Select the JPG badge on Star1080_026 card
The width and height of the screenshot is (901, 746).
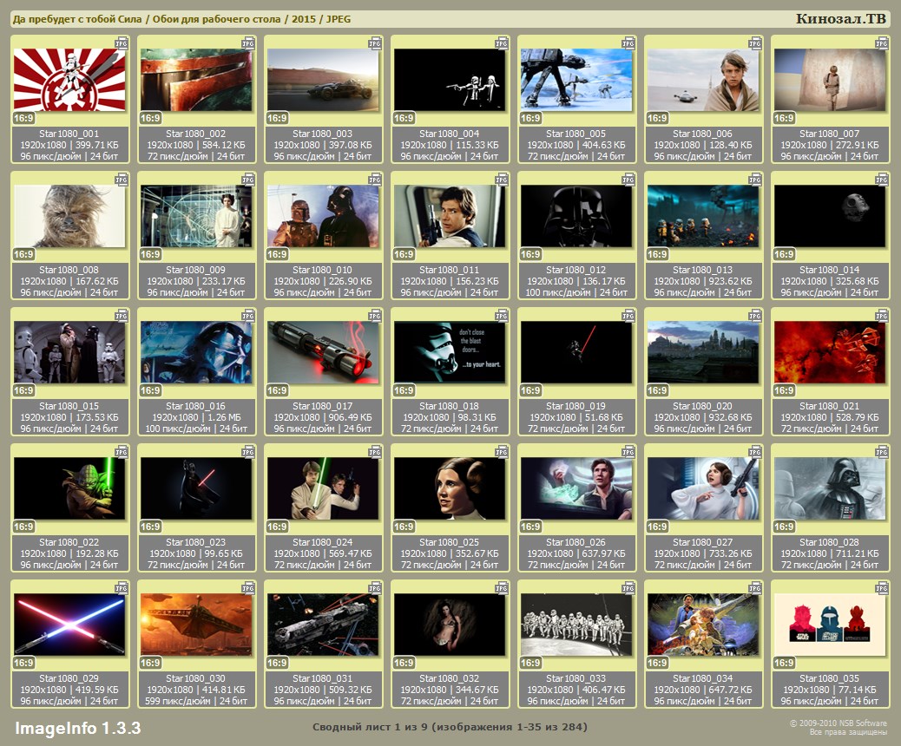coord(628,451)
